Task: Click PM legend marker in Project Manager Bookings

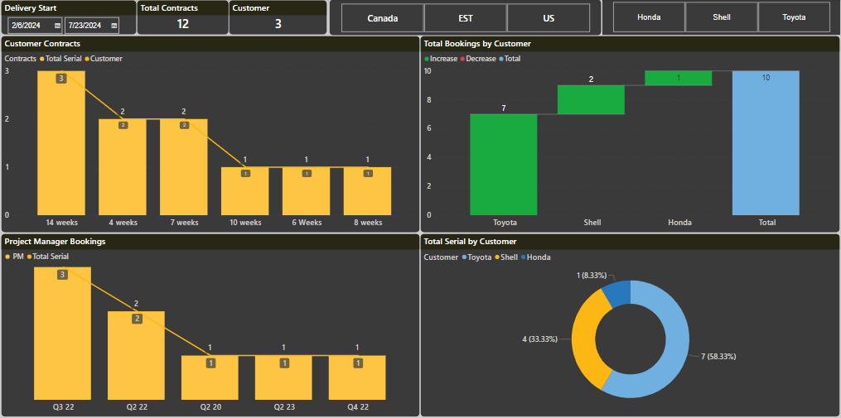Action: pos(7,257)
